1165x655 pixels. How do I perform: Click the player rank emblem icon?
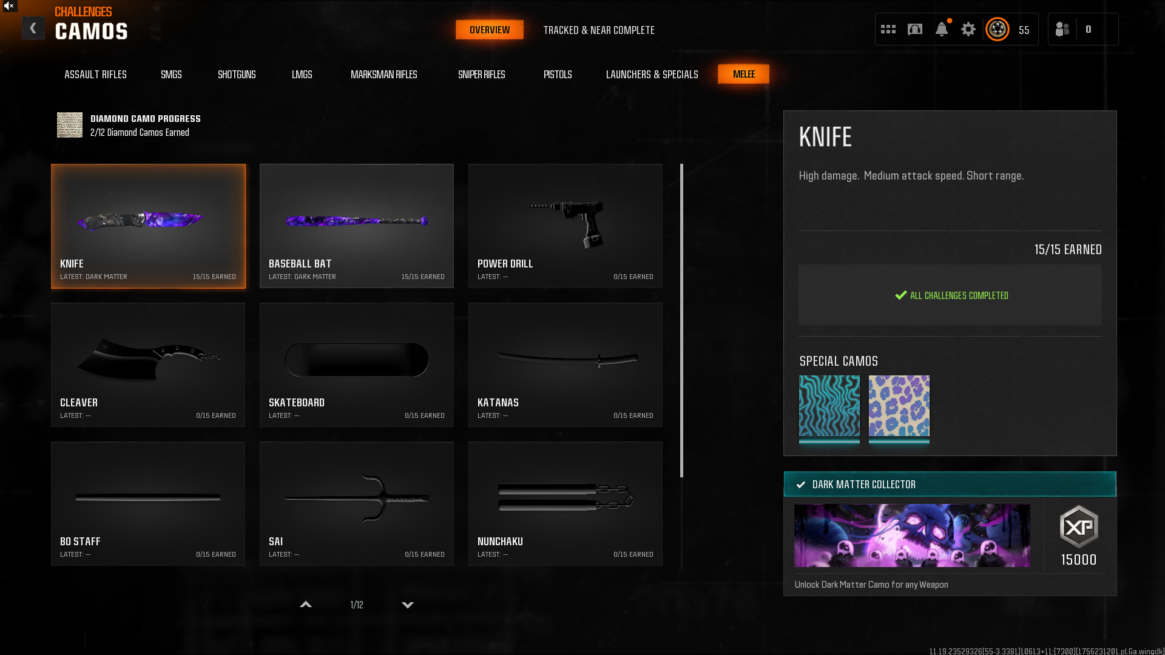click(x=998, y=29)
